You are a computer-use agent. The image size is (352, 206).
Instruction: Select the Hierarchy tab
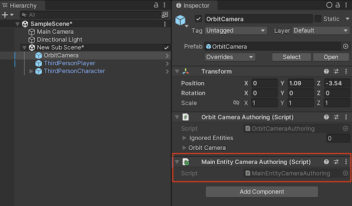[20, 5]
